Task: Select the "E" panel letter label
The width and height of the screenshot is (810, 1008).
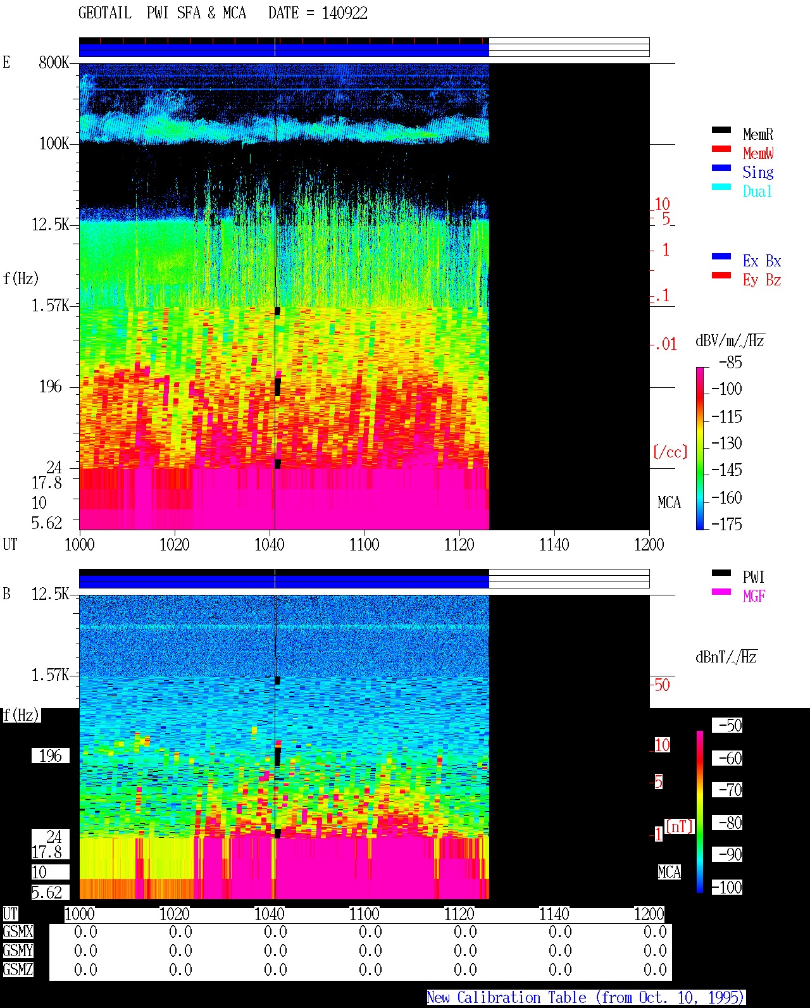Action: (6, 62)
